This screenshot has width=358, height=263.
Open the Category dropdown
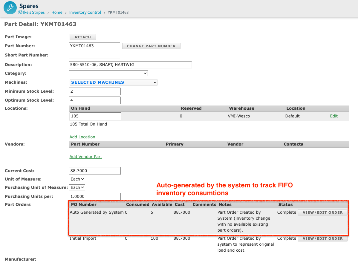108,73
